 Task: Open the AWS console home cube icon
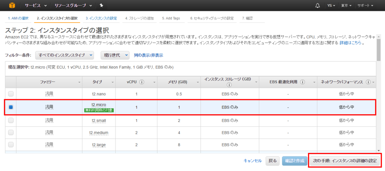pos(12,5)
